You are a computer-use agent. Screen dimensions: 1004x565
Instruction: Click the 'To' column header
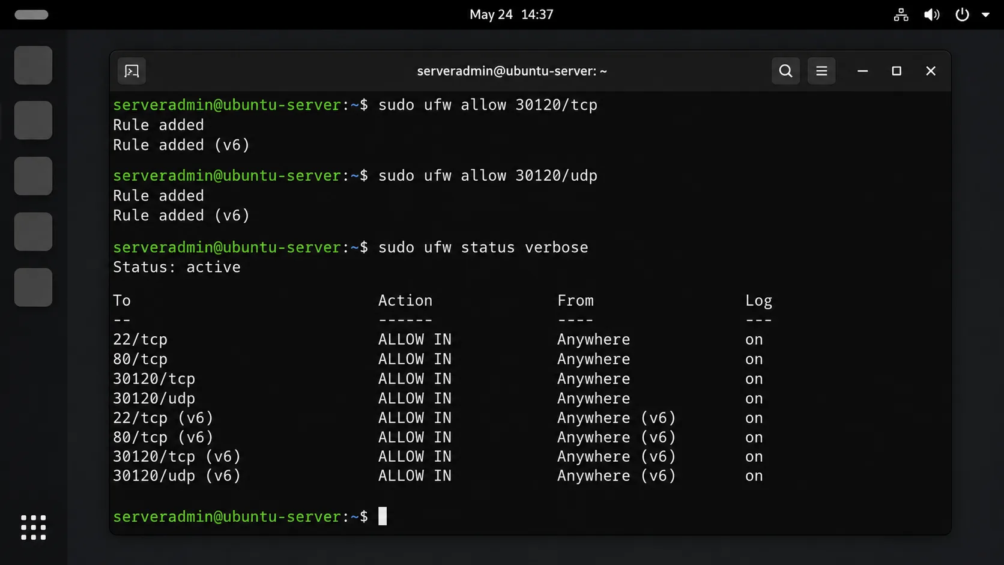pyautogui.click(x=122, y=300)
